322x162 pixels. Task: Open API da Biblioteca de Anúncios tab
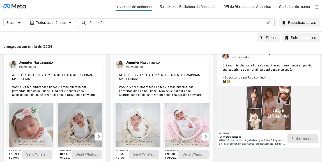[247, 7]
